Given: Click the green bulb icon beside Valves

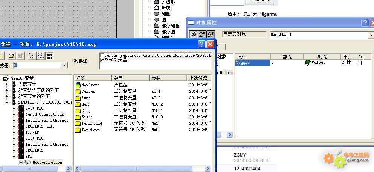Looking at the screenshot, I should 308,63.
